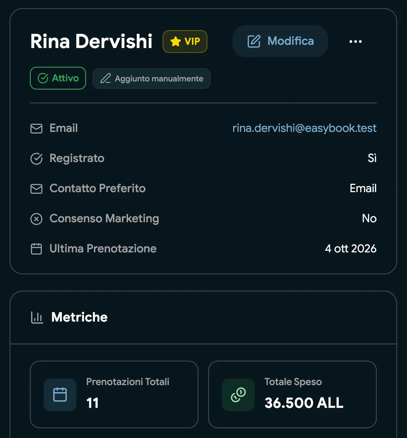Click the amount 36.500 ALL

pos(304,403)
